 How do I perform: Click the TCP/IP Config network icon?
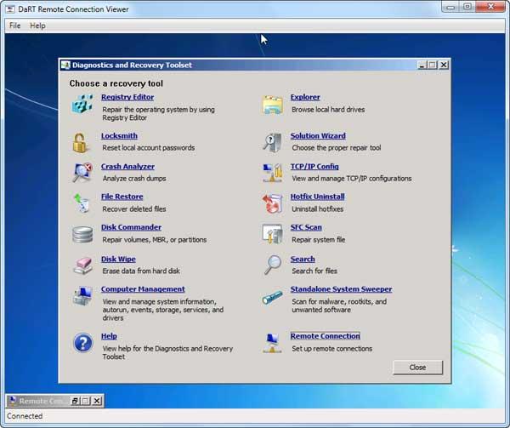pos(272,173)
